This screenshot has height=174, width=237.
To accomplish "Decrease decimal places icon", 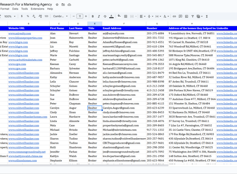I will tap(34, 16).
